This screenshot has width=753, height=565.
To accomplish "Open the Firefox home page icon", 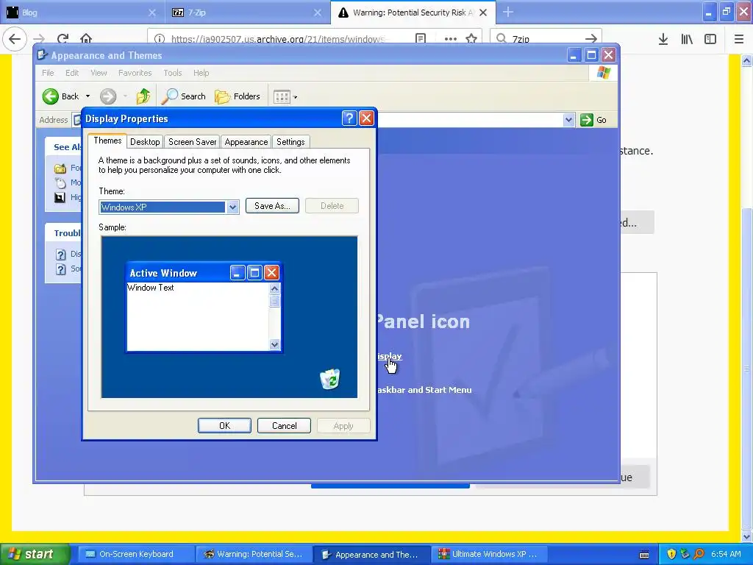I will [x=86, y=38].
